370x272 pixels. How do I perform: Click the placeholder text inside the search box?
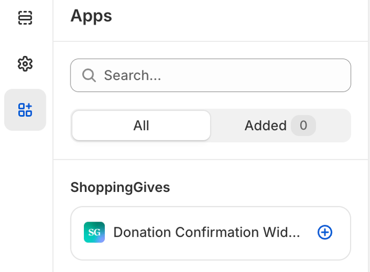point(132,75)
